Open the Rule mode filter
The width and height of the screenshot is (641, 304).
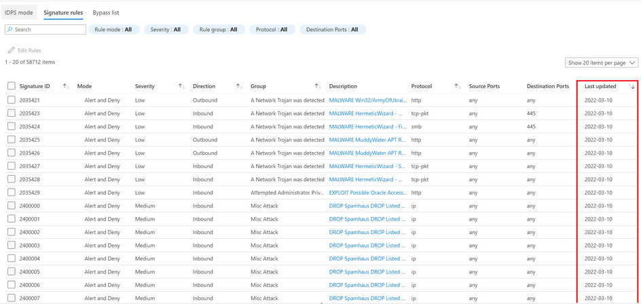[x=114, y=29]
